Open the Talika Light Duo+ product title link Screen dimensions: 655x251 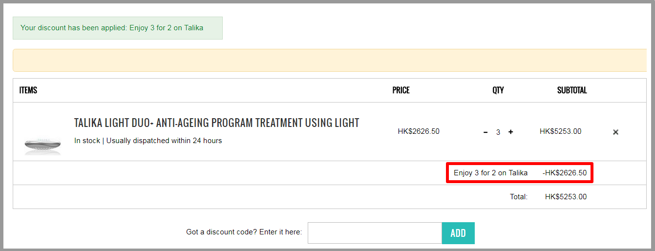pos(216,123)
